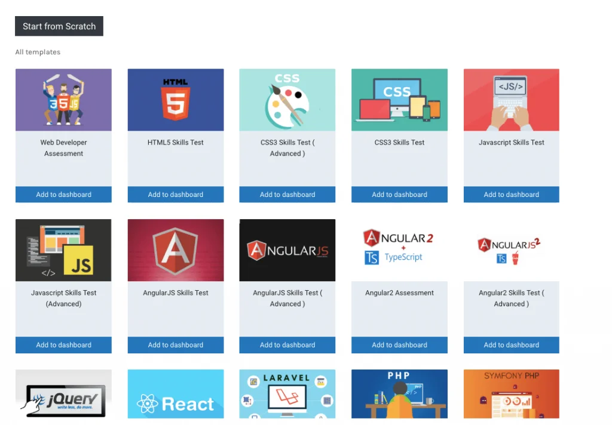Open the yellow JS advanced template image
This screenshot has width=612, height=425.
63,250
